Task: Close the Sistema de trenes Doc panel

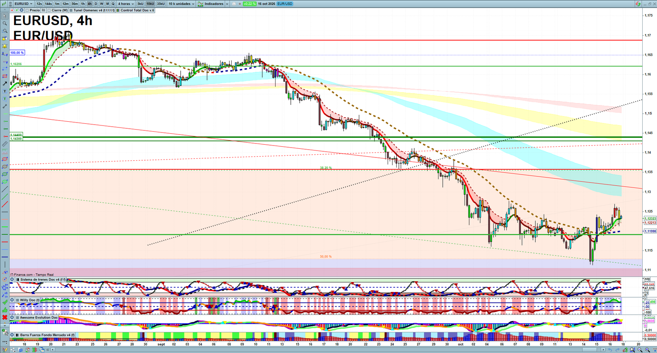Action: click(12, 279)
